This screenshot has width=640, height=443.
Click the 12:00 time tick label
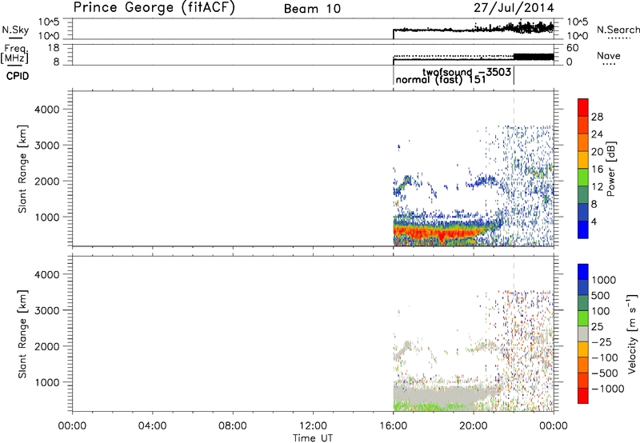313,426
